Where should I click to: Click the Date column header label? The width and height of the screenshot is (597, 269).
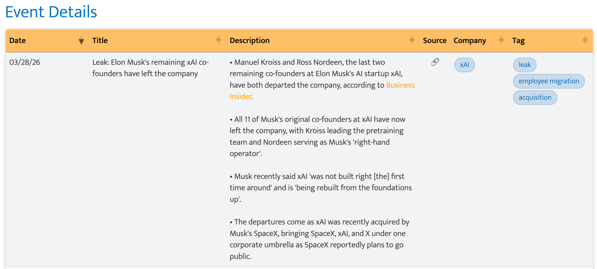point(17,41)
